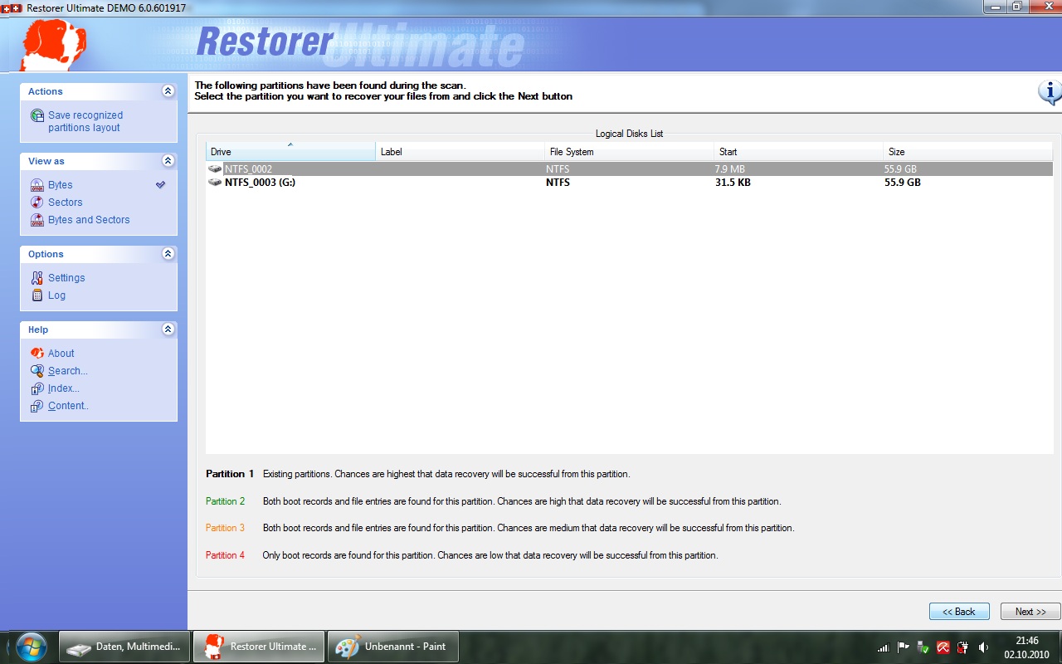Open the Settings link
This screenshot has height=664, width=1062.
coord(66,278)
